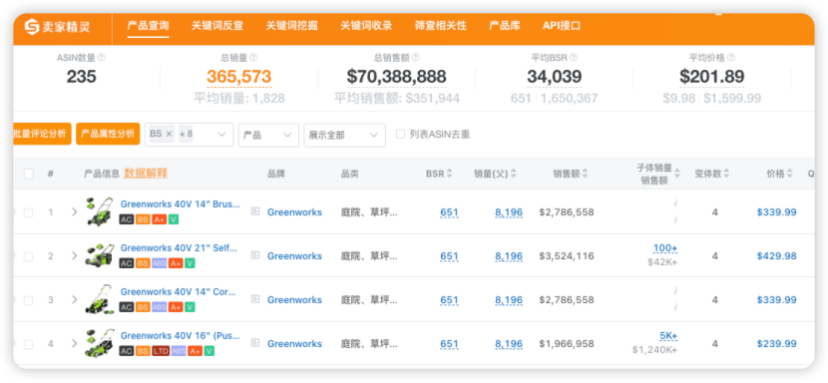Screen dimensions: 828x383
Task: Click V badge on Greenworks 16" product
Action: point(209,351)
